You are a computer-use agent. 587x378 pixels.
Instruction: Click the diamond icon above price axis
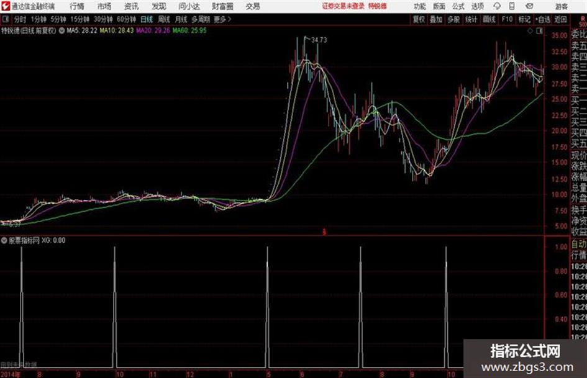pyautogui.click(x=530, y=31)
